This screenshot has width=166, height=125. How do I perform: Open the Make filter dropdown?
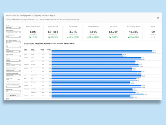pos(13,47)
